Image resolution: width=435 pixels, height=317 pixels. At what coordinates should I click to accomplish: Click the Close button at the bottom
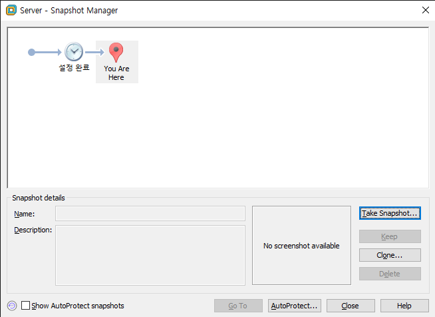(x=351, y=306)
